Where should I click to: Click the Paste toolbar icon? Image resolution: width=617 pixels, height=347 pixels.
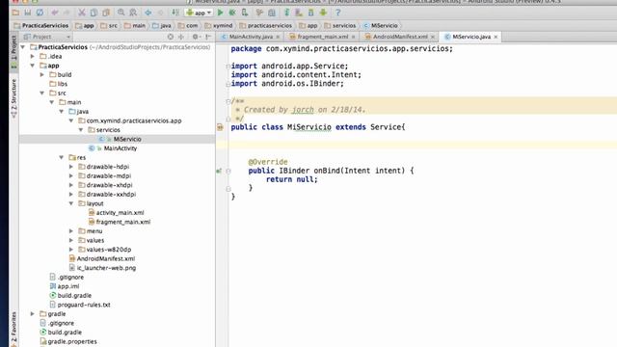pos(106,13)
